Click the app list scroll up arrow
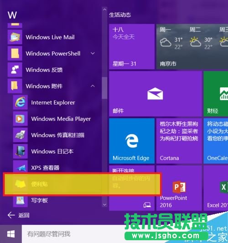This screenshot has width=228, height=243. click(x=105, y=10)
